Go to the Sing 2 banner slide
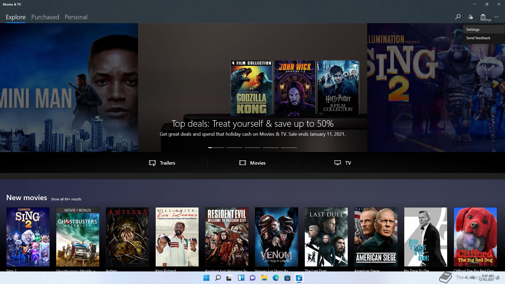This screenshot has height=284, width=505. coord(436,88)
